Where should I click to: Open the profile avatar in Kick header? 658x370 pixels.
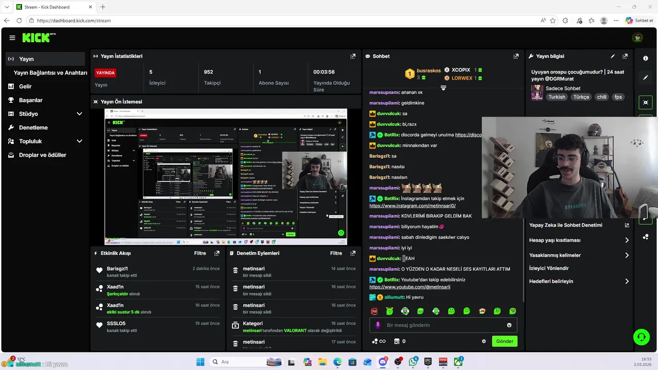[x=637, y=38]
